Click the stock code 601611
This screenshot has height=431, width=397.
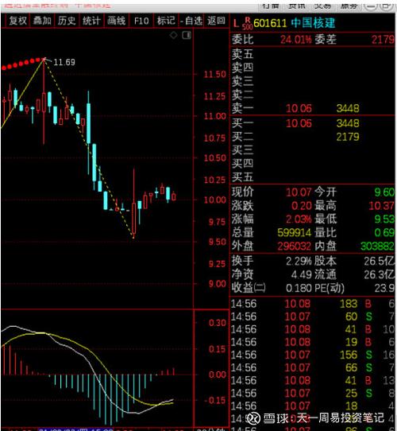(270, 23)
